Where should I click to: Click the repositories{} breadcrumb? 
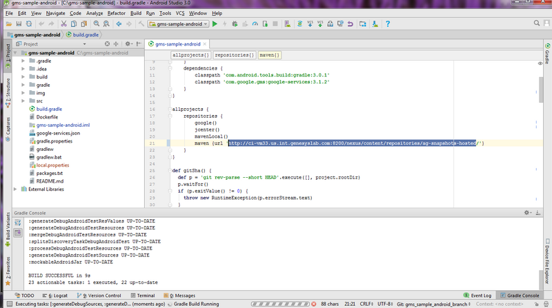point(234,55)
